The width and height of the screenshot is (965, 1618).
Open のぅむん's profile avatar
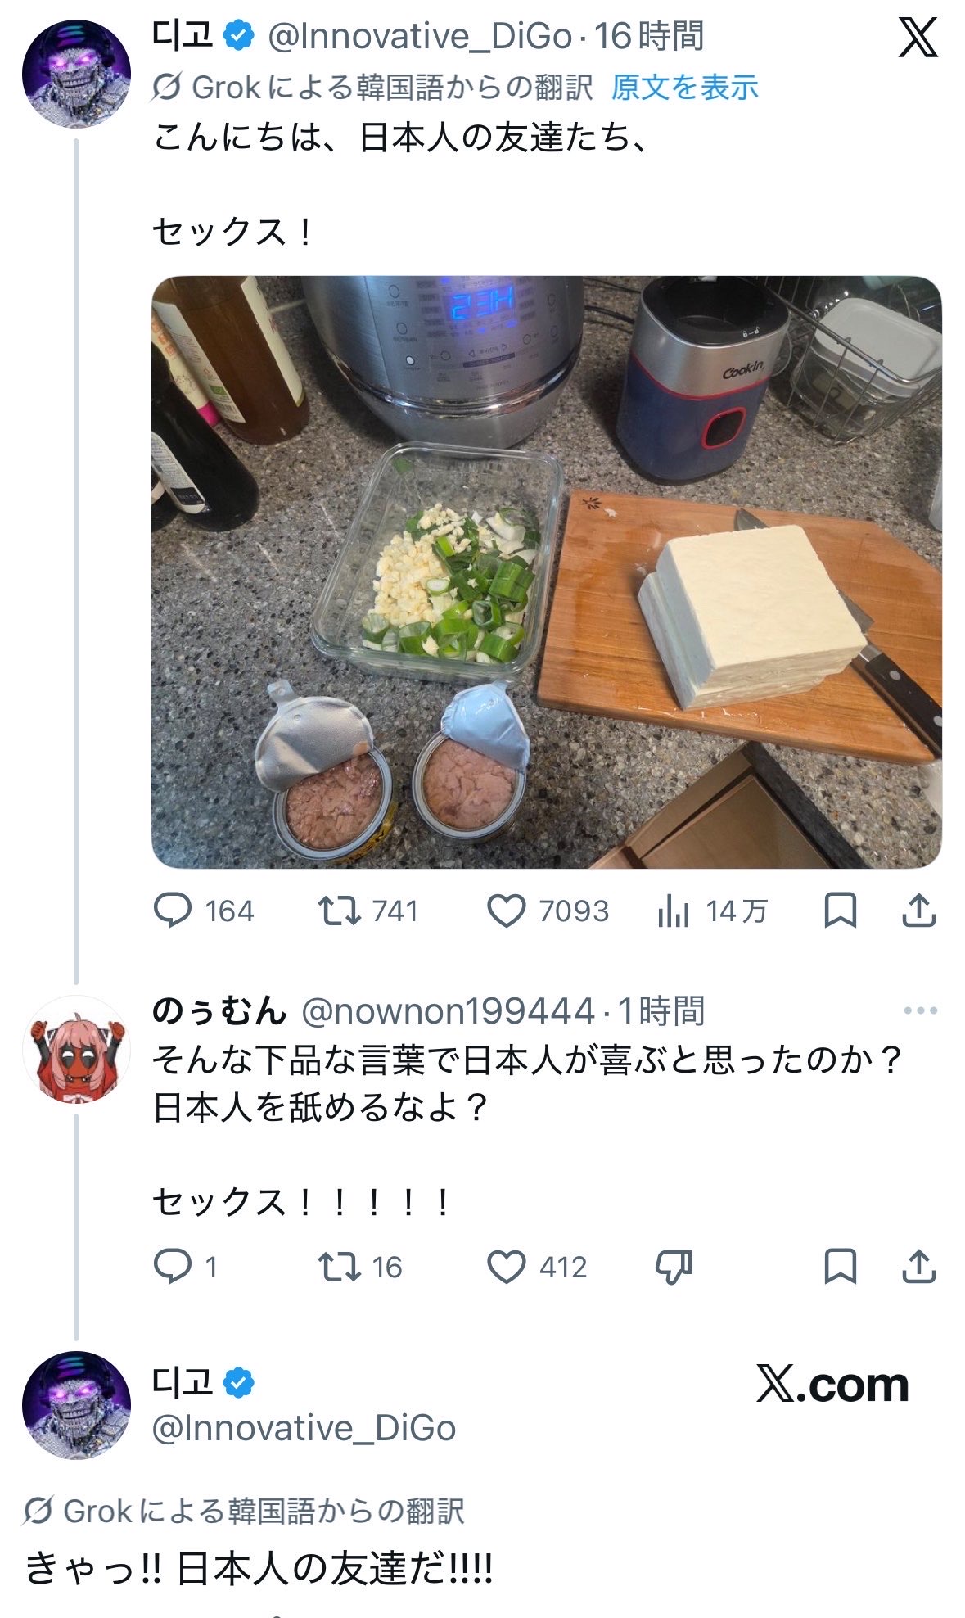(x=76, y=1049)
